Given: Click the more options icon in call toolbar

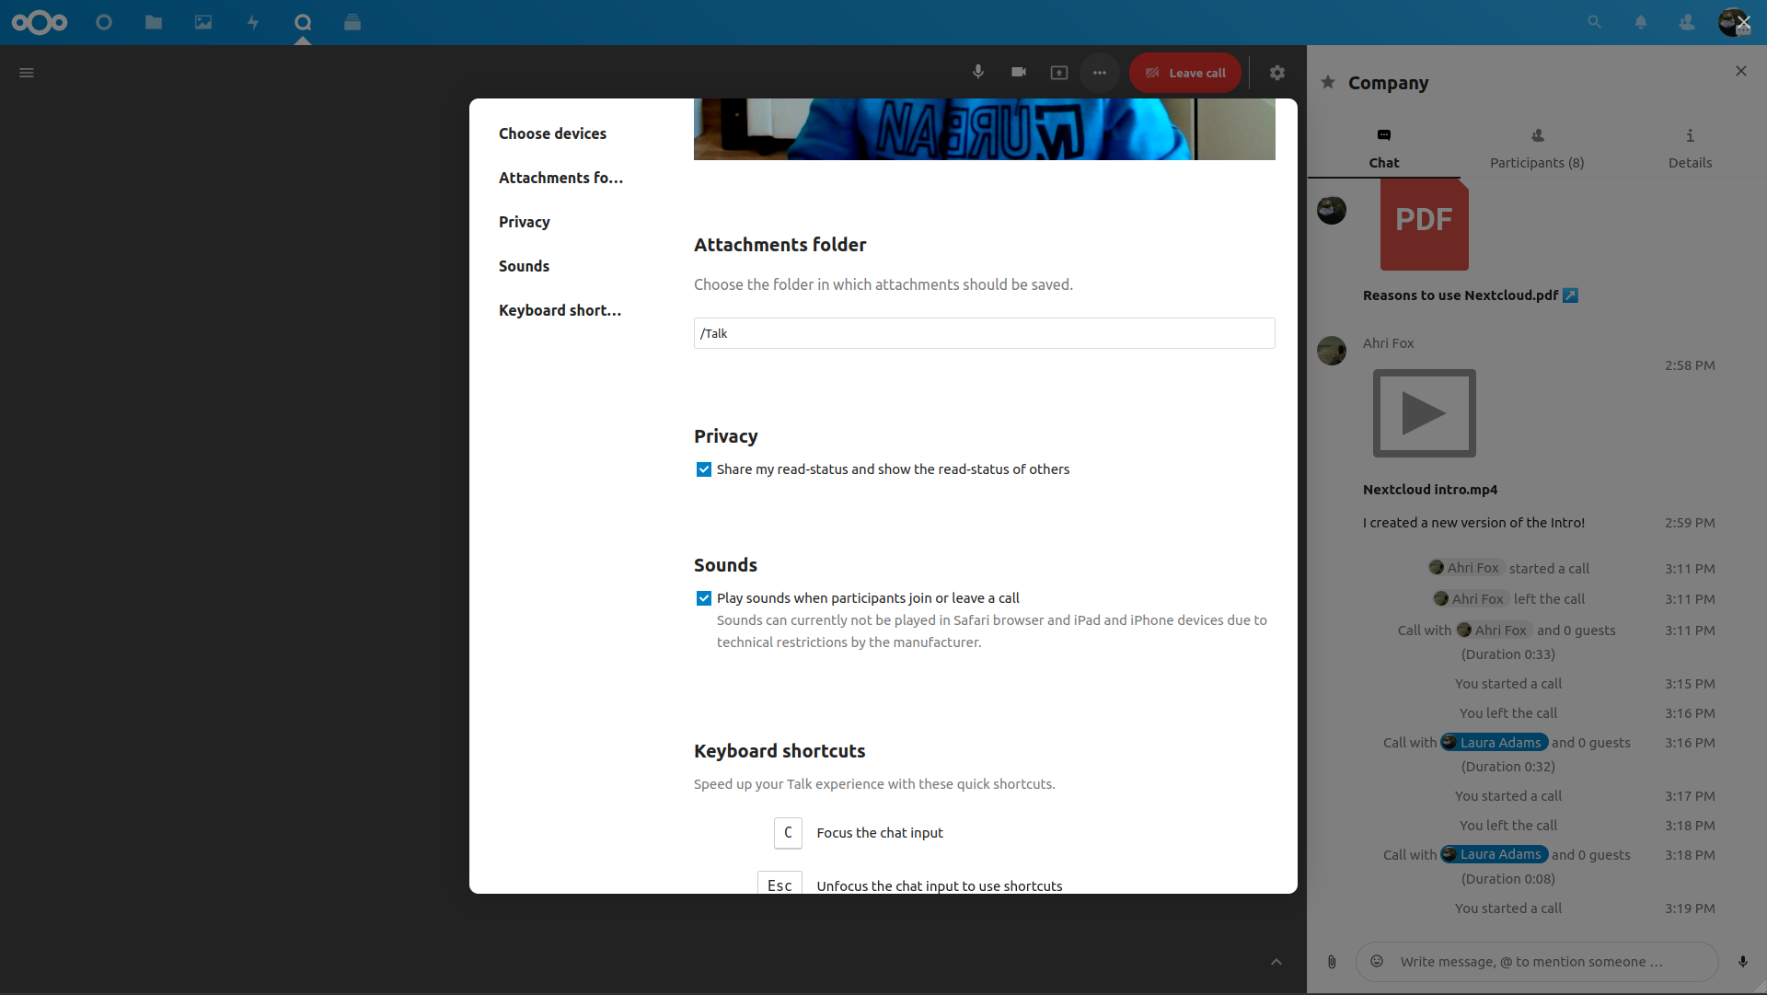Looking at the screenshot, I should click(x=1101, y=73).
